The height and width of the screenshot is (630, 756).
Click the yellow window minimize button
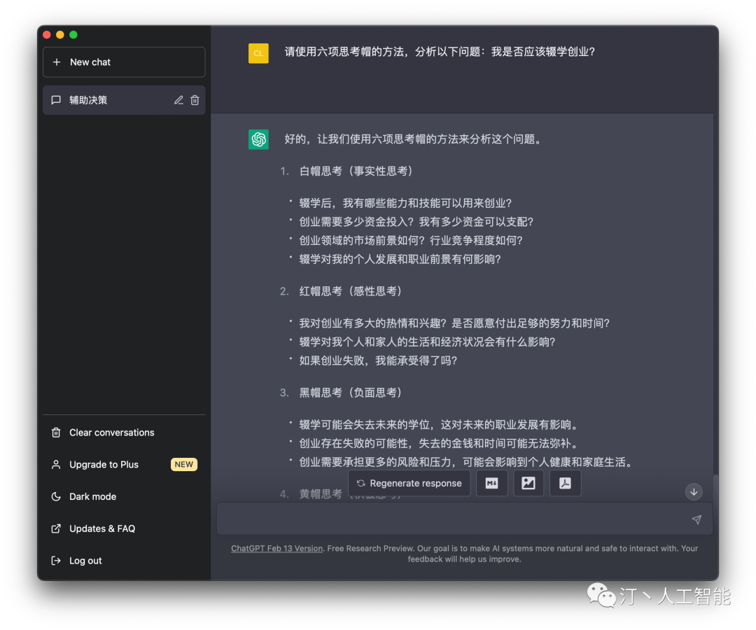60,35
